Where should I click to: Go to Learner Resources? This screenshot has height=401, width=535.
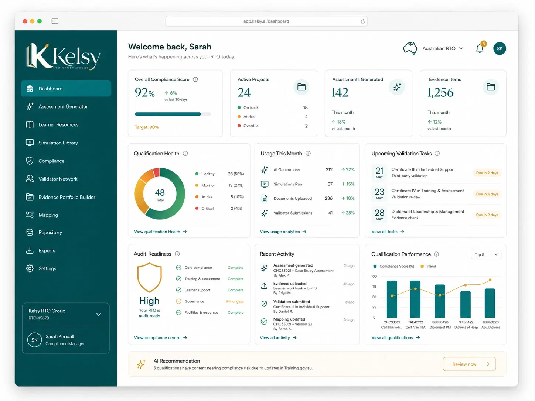66,125
